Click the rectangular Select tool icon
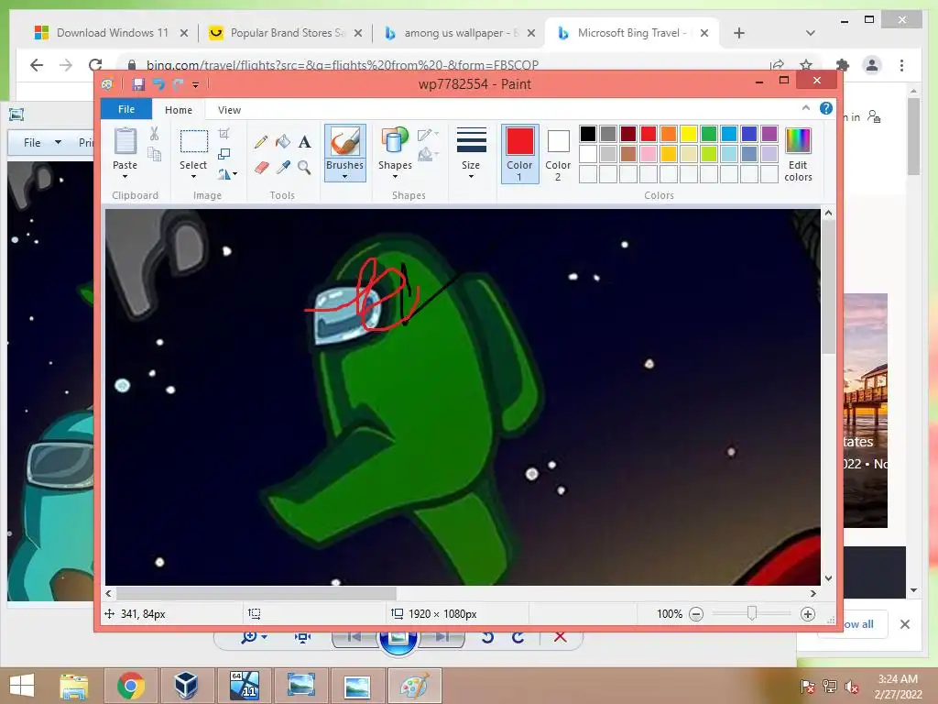 [194, 142]
